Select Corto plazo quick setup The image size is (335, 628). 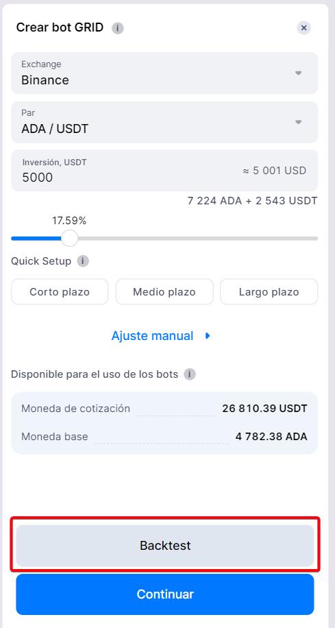coord(60,291)
